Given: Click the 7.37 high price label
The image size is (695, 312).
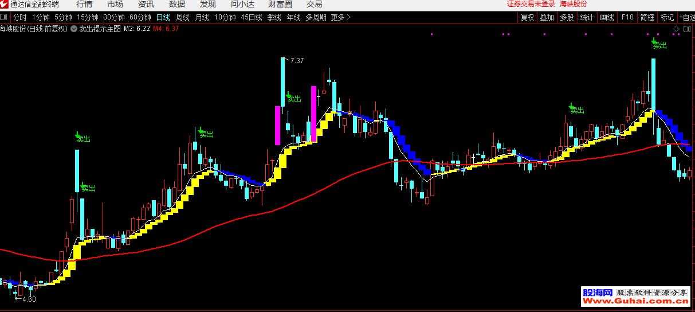Looking at the screenshot, I should coord(297,60).
